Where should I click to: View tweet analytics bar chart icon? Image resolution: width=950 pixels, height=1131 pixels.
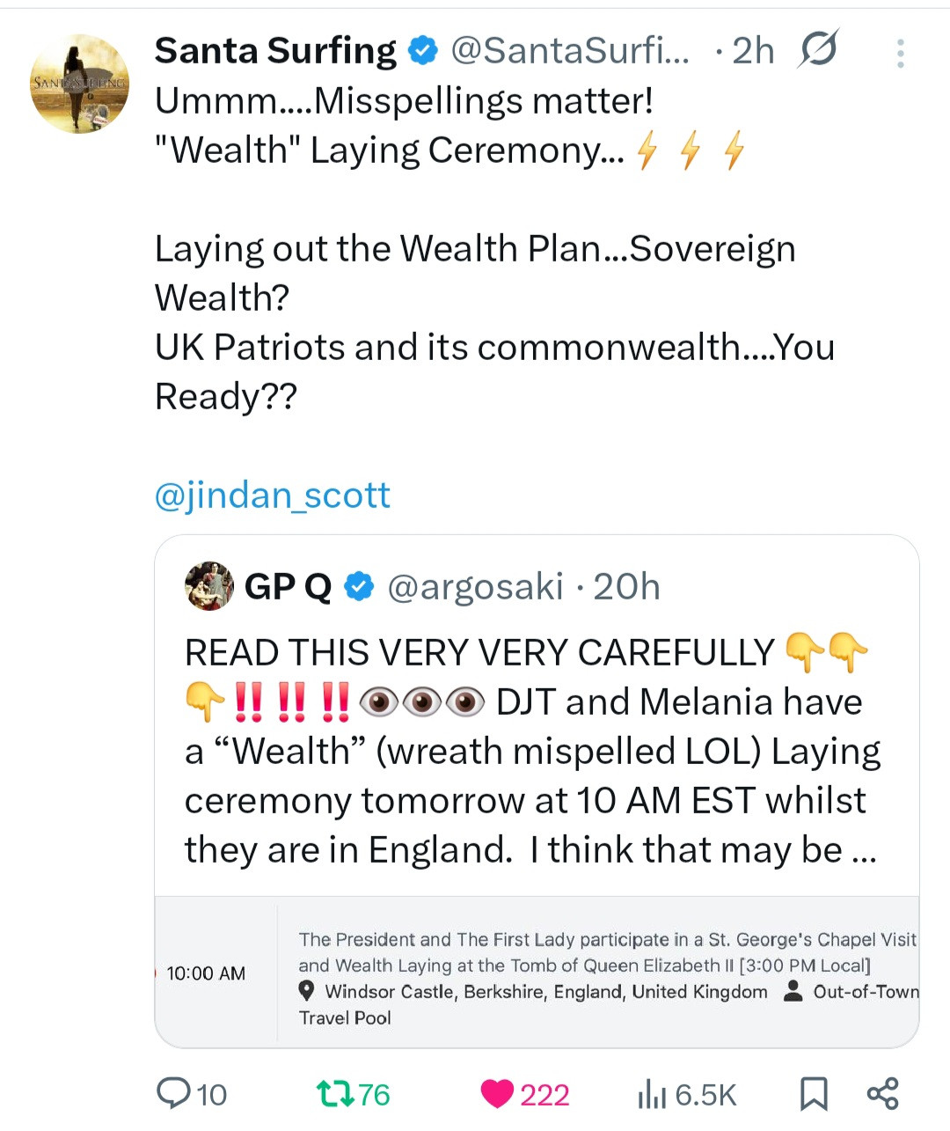pos(652,1094)
